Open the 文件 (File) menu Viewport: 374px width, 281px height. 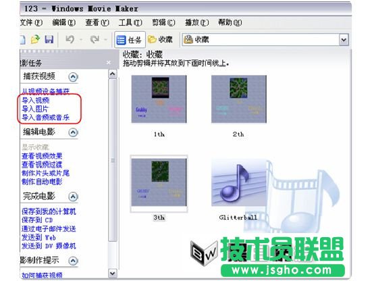[31, 23]
